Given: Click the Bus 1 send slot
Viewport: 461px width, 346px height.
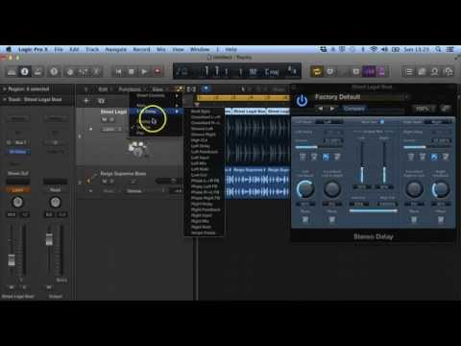Looking at the screenshot, I should pyautogui.click(x=20, y=142).
